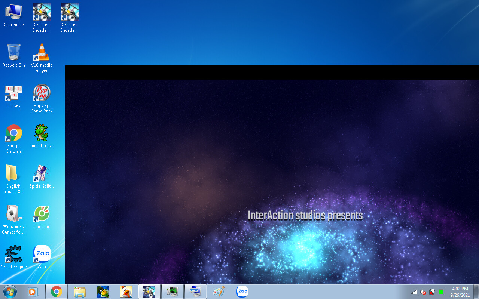Click the Windows Start button

[10, 292]
